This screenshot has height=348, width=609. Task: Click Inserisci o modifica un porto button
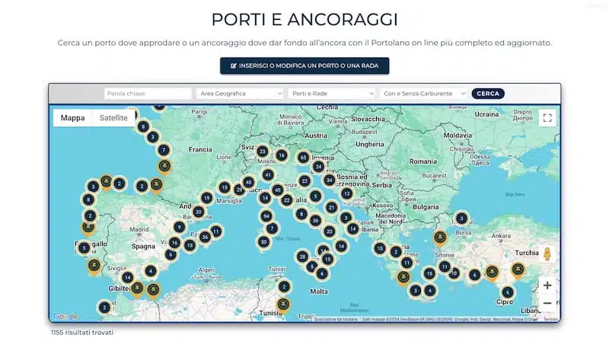[x=304, y=65]
